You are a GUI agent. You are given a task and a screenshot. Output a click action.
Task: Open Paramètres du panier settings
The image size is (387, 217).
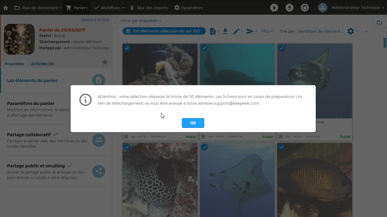[x=31, y=103]
